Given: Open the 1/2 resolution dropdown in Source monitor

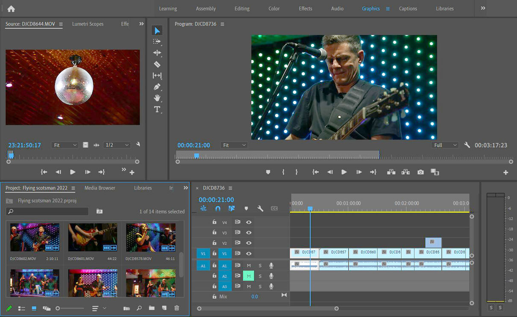Looking at the screenshot, I should 116,145.
